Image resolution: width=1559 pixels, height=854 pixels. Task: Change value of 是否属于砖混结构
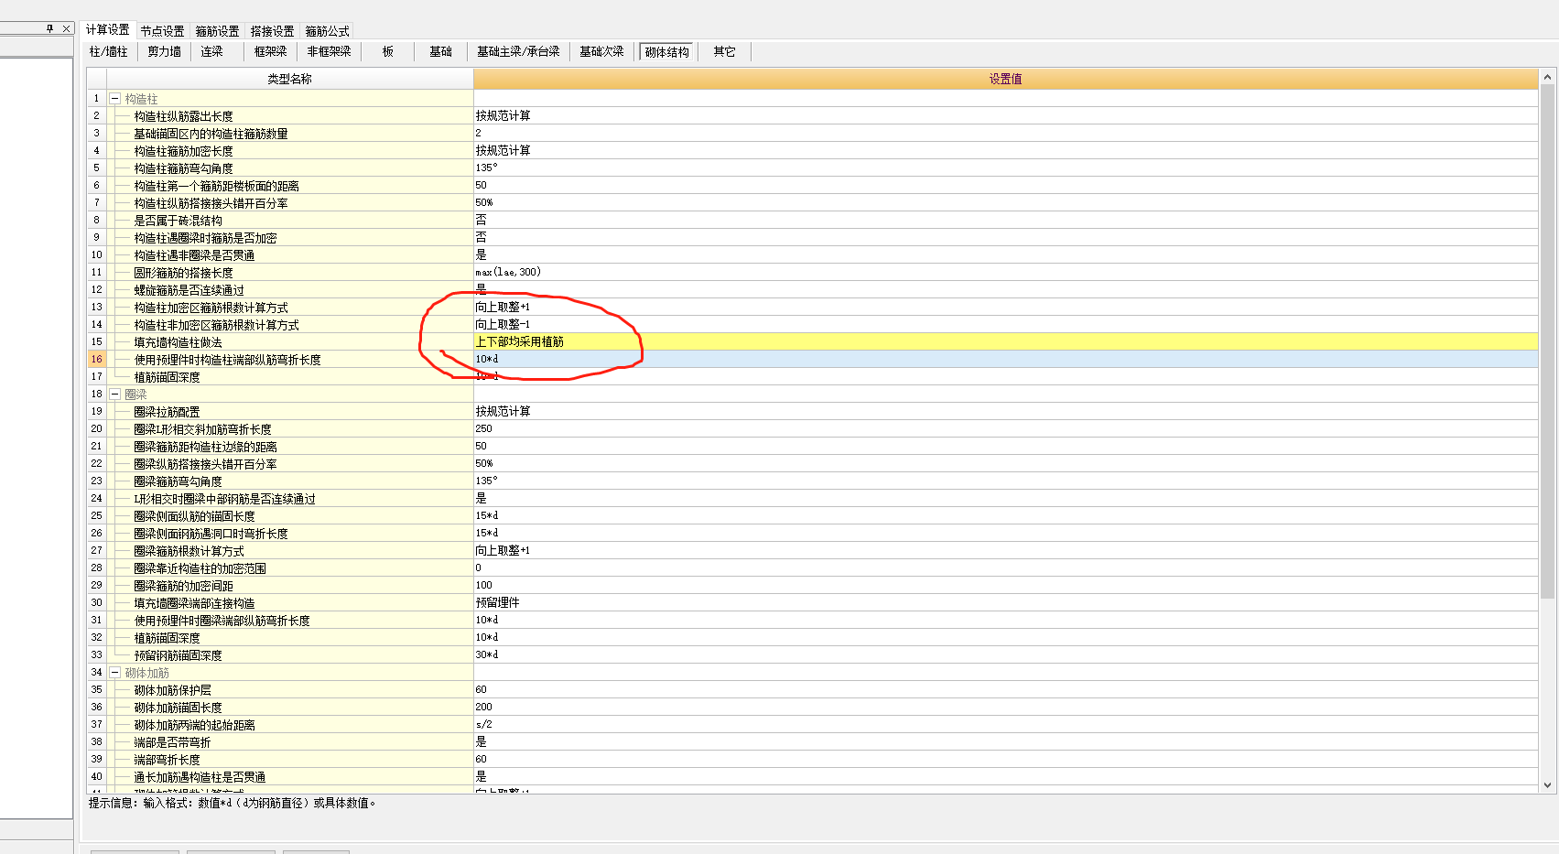[1005, 221]
